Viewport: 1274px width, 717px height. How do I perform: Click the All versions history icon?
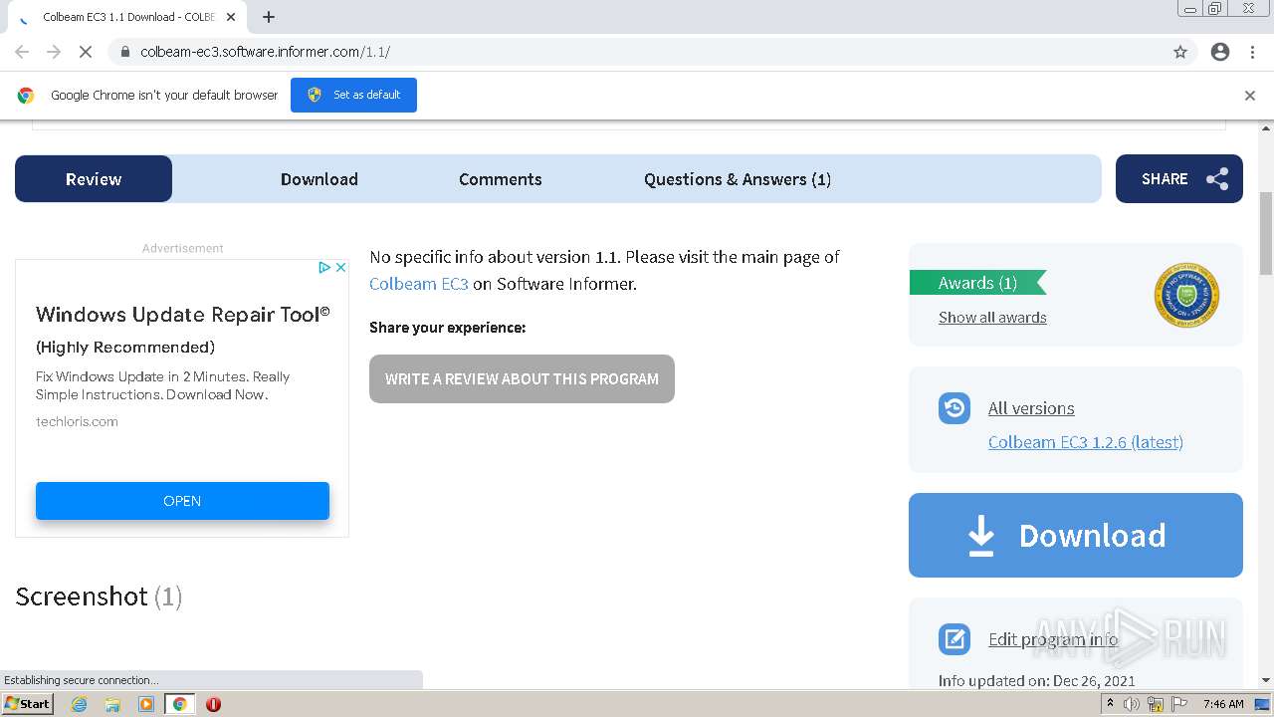coord(955,407)
